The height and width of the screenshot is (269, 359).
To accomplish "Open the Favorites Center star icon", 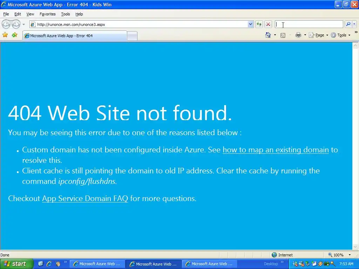I will (x=5, y=35).
